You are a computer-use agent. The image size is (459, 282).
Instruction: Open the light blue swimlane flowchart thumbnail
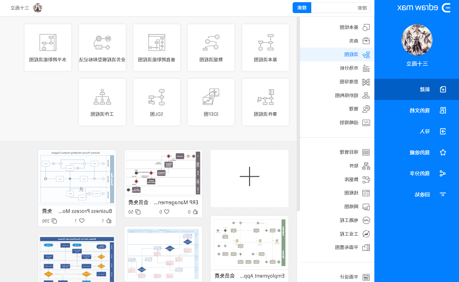click(163, 254)
